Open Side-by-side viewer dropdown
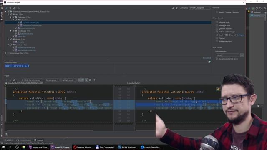The image size is (267, 150). [33, 80]
